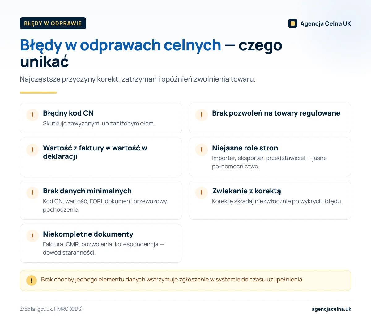The image size is (371, 325).
Task: Select the Brak pozwoleń na towary regulowane heading
Action: point(276,113)
